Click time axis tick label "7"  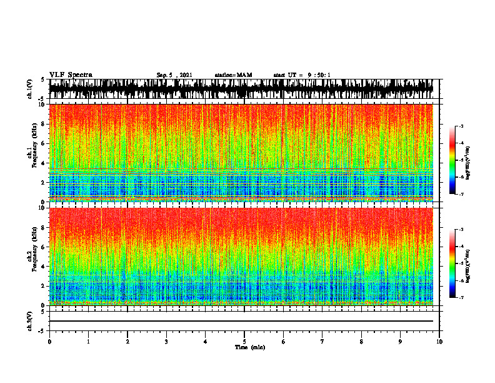pos(322,342)
